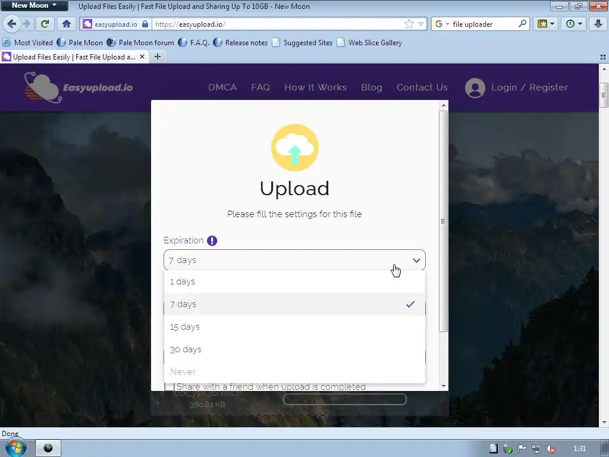Click the tab groups grid icon
Screen dimensions: 609x457
(x=603, y=57)
